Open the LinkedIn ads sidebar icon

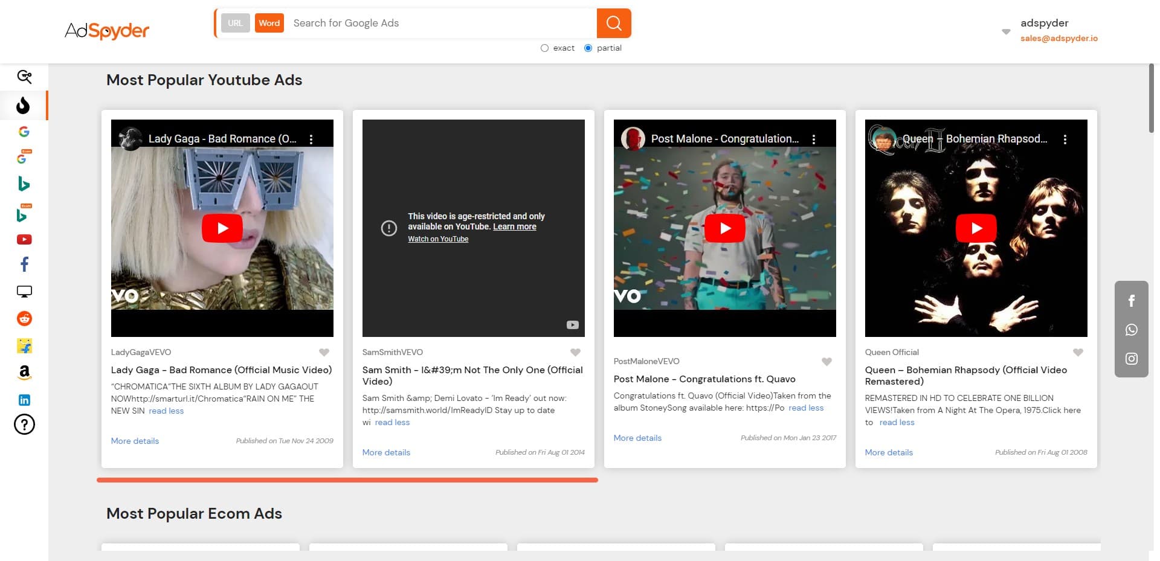(x=24, y=400)
